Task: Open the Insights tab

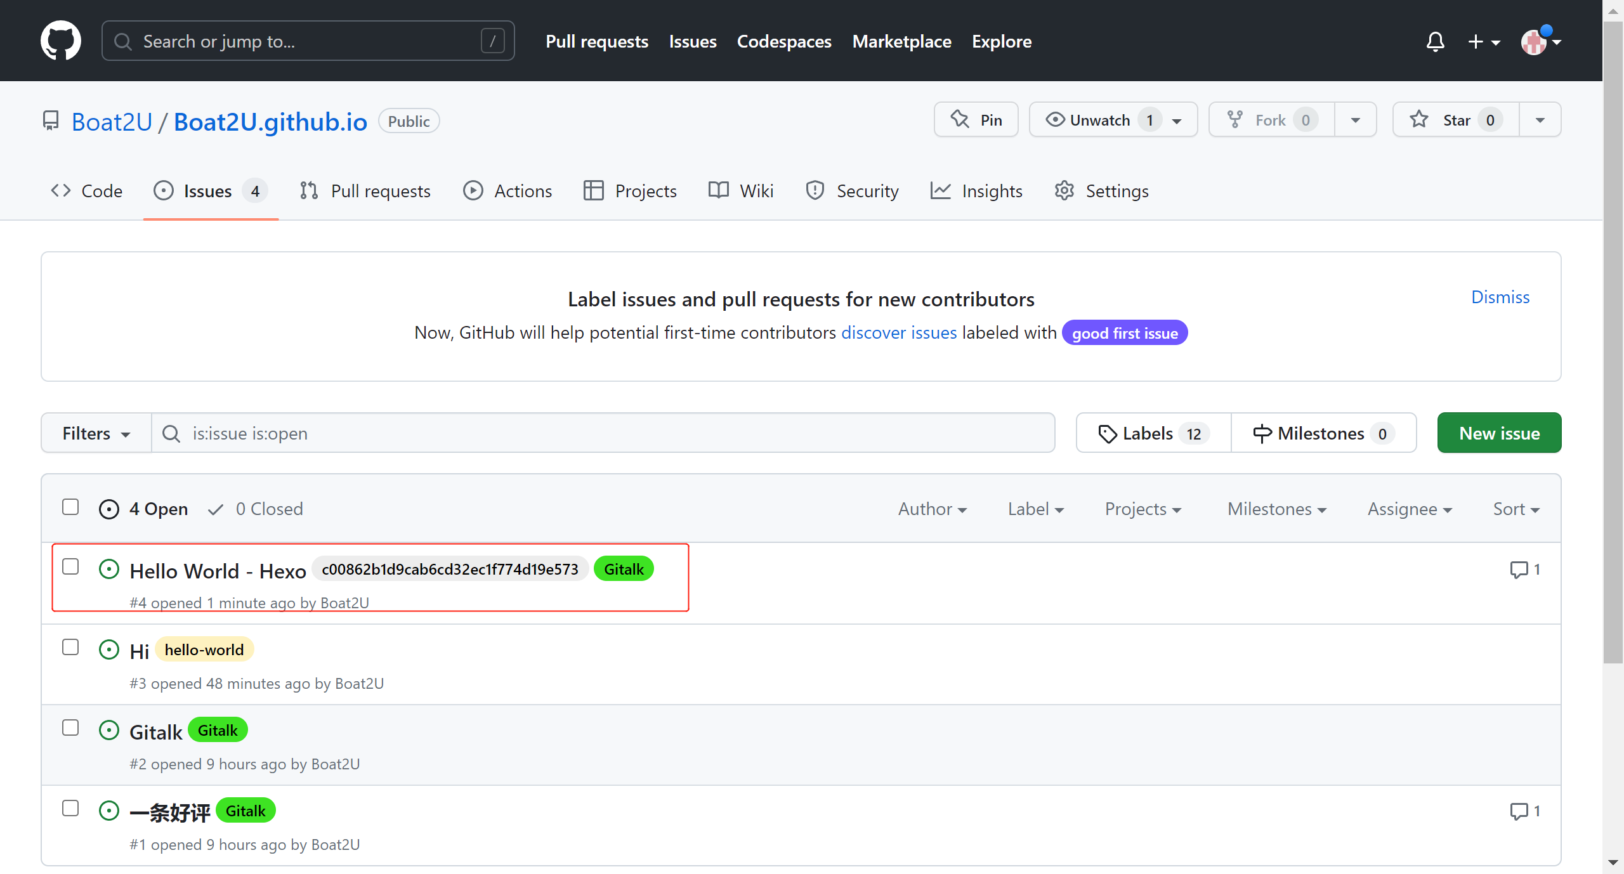Action: 977,191
